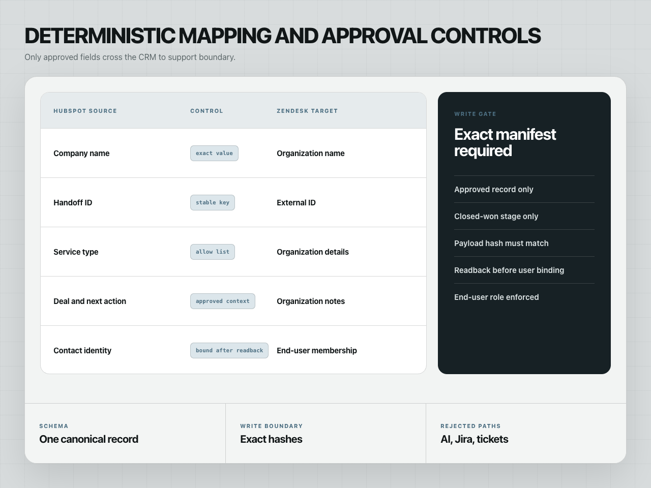Click 'One canonical record' footer text
Image resolution: width=651 pixels, height=488 pixels.
coord(88,439)
